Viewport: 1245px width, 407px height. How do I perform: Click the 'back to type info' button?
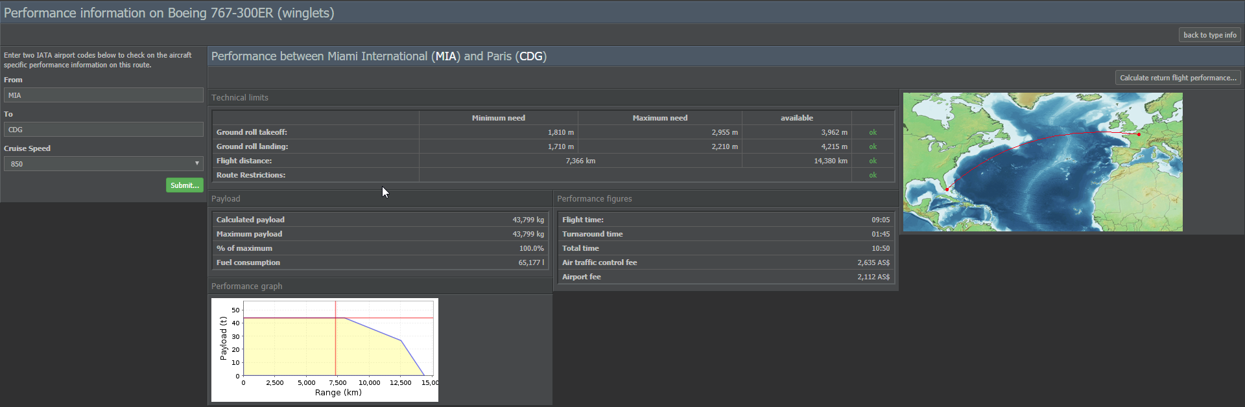1210,35
